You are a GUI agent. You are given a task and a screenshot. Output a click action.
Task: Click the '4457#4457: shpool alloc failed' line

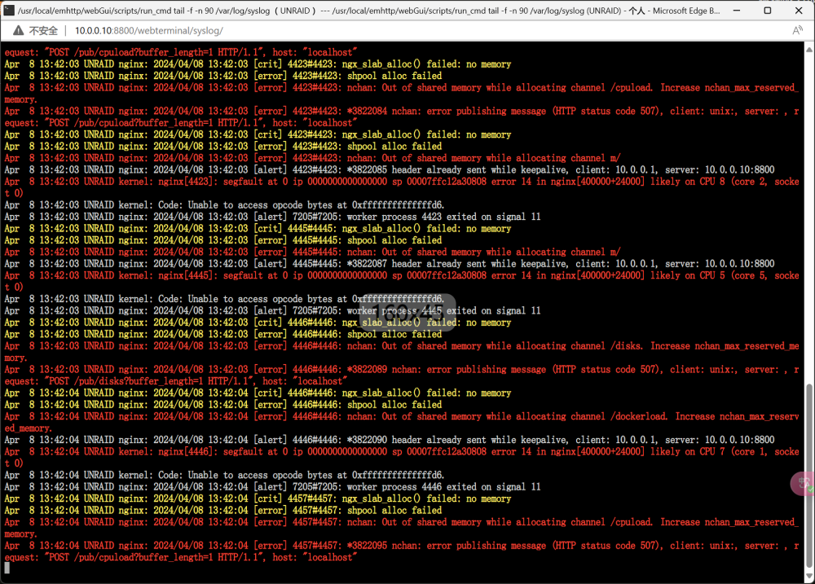click(223, 510)
